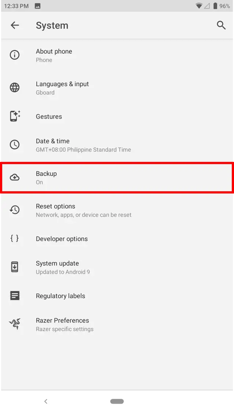Tap the back arrow in header
Image resolution: width=234 pixels, height=413 pixels.
click(15, 25)
